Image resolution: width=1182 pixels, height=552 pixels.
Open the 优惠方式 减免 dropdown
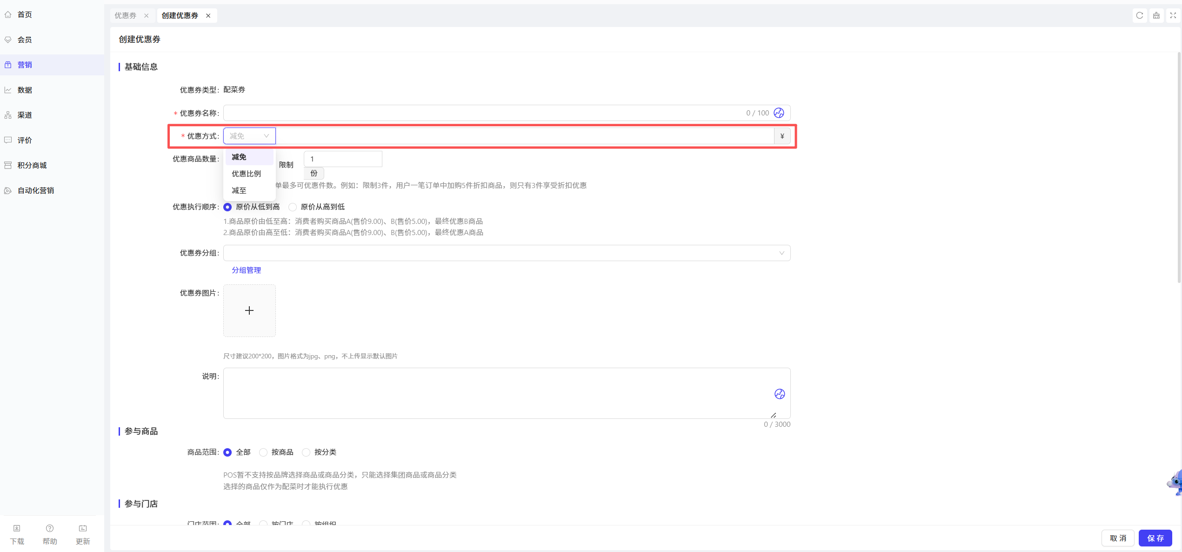(x=249, y=136)
